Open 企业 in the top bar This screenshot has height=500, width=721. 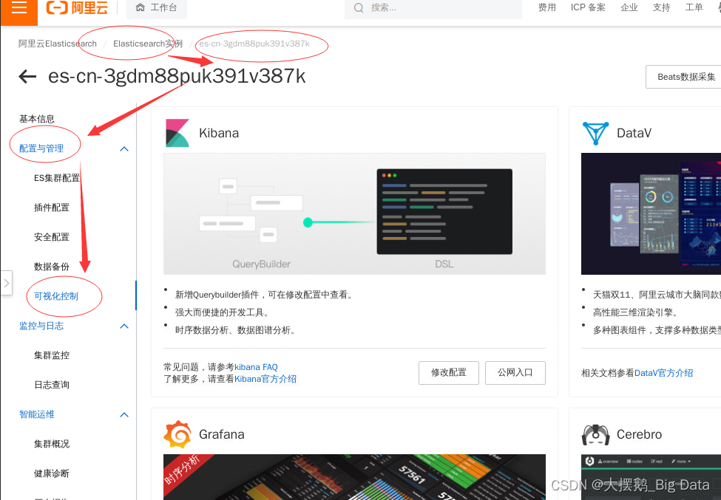click(x=629, y=7)
